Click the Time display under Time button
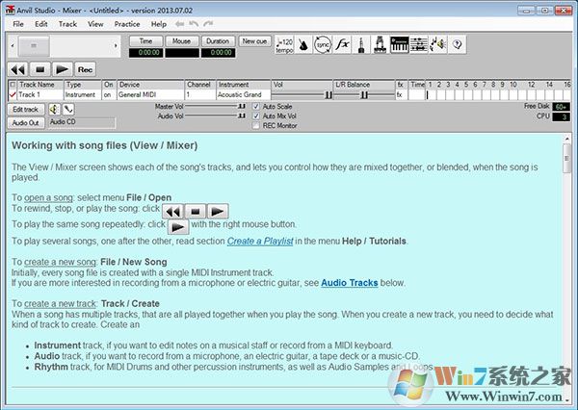Screen dimensions: 578x410 pyautogui.click(x=146, y=53)
